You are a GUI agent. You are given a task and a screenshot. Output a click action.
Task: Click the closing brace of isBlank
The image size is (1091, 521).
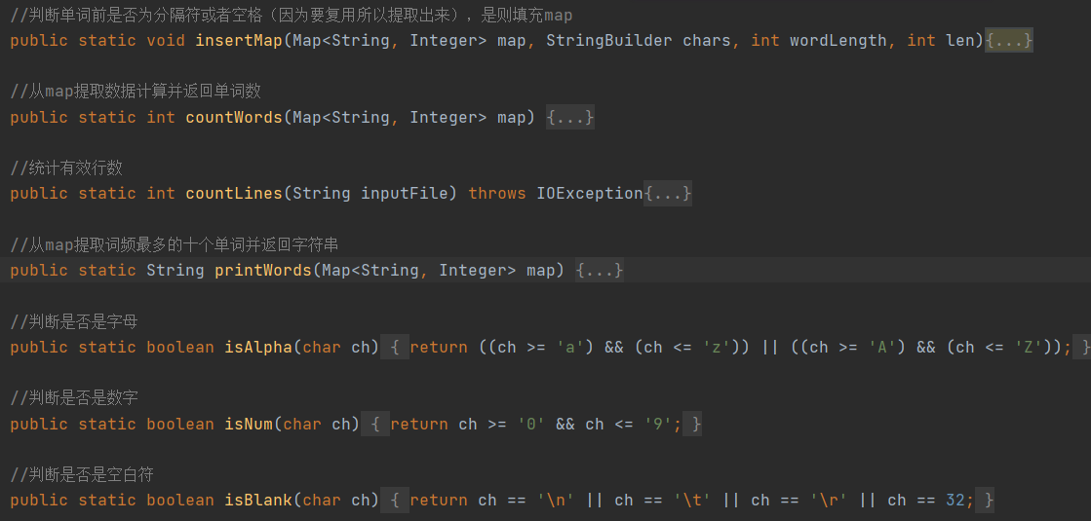(x=989, y=501)
